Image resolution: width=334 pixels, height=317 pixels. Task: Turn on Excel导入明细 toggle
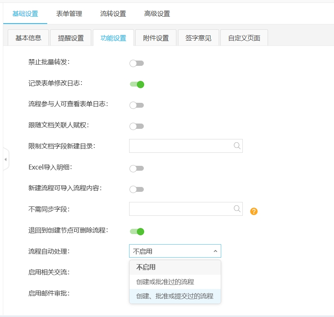pyautogui.click(x=136, y=168)
